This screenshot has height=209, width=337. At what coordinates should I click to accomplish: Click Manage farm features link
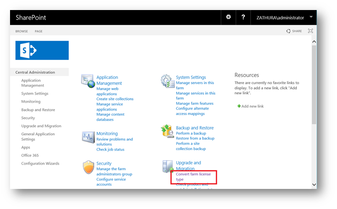(195, 103)
